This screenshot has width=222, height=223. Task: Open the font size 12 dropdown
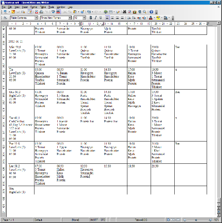coord(84,18)
